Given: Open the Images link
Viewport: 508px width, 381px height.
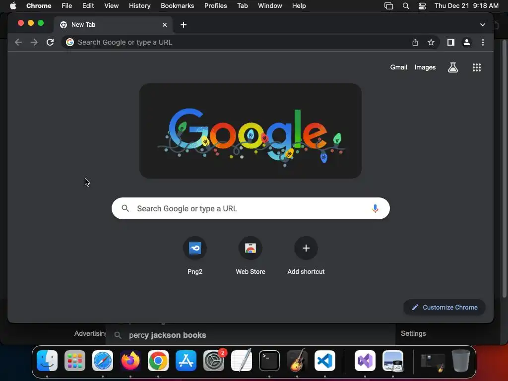Looking at the screenshot, I should (425, 67).
